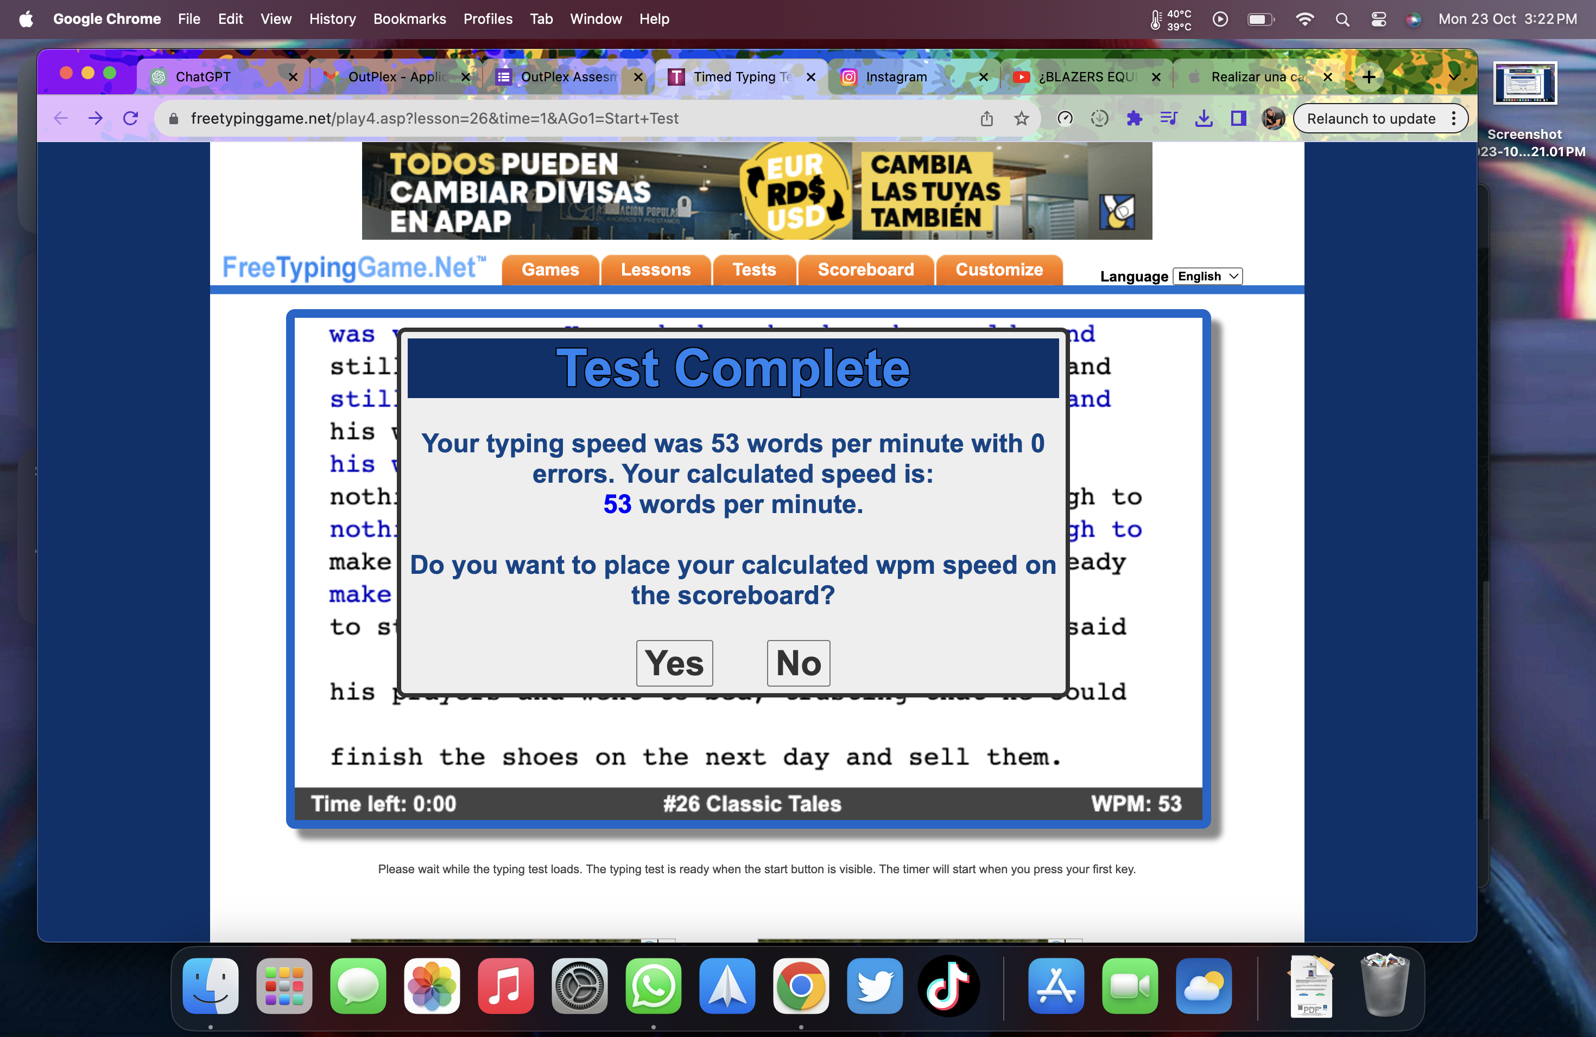The image size is (1596, 1037).
Task: Open the Scoreboard navigation tab
Action: (x=865, y=270)
